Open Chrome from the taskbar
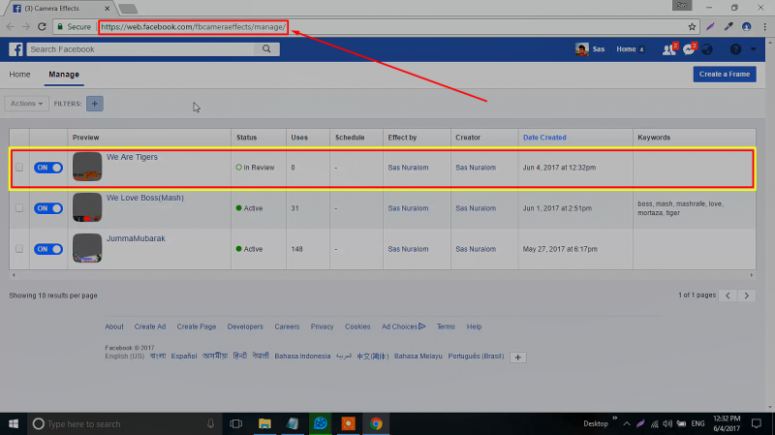 click(x=376, y=423)
